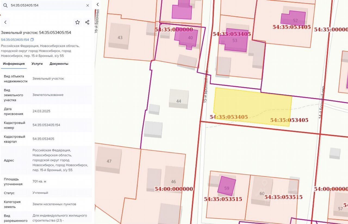The width and height of the screenshot is (348, 224).
Task: Open the blue 54:35:053405:154 link
Action: [x=15, y=40]
